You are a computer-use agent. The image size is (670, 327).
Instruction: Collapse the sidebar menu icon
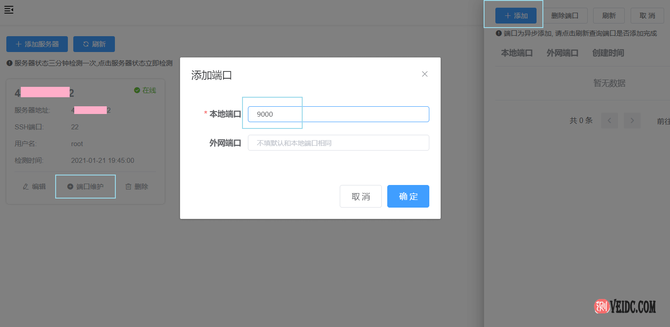point(9,9)
